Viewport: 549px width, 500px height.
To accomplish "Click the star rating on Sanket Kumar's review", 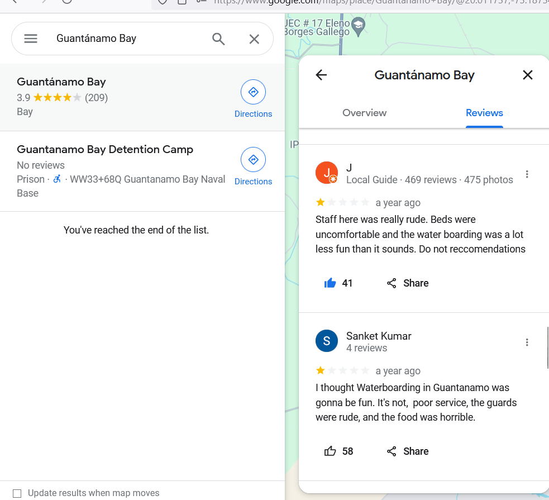I will point(342,370).
